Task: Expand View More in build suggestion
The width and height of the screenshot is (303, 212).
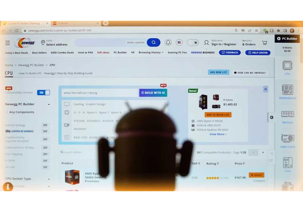Action: pyautogui.click(x=218, y=134)
